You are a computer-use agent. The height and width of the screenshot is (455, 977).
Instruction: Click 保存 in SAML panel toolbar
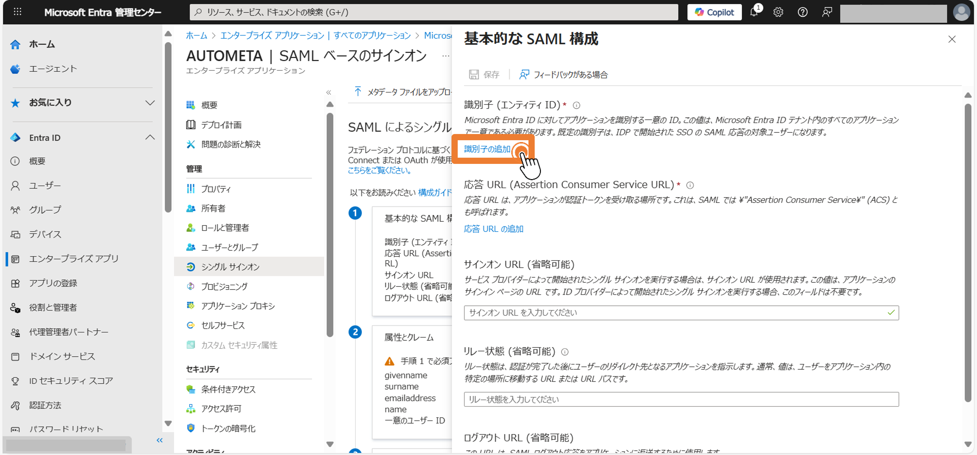click(484, 75)
